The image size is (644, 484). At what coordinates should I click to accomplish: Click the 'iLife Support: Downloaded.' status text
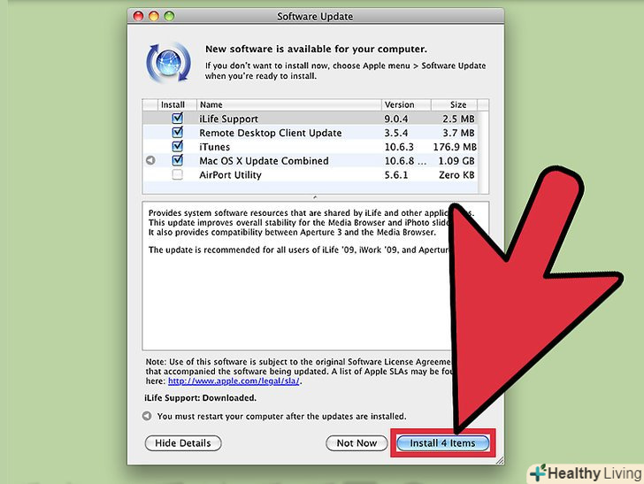coord(201,397)
